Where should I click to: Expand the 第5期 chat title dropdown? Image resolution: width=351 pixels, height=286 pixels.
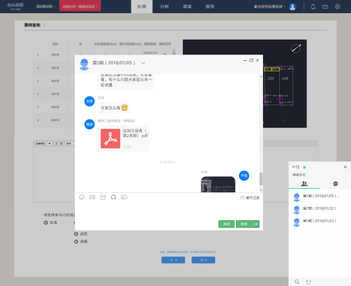[143, 63]
